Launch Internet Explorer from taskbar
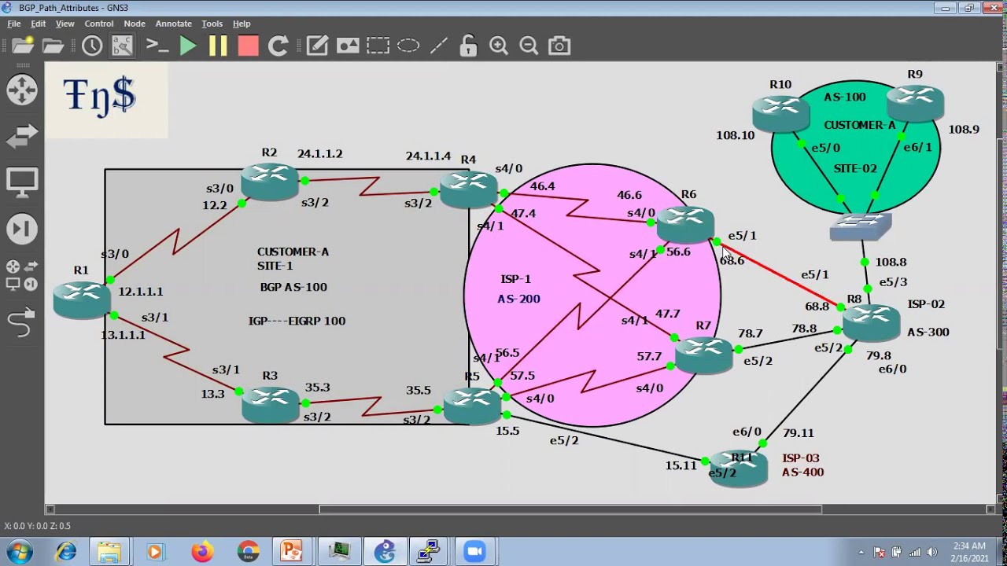The image size is (1007, 566). coord(66,552)
